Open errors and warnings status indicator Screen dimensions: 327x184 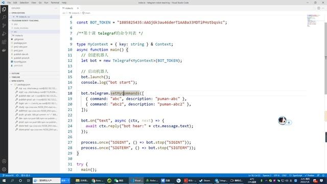(26, 175)
